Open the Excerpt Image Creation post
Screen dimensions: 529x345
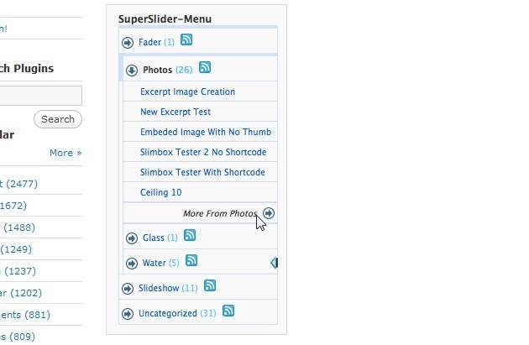click(x=187, y=91)
